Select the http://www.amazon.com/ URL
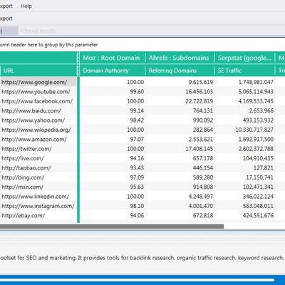 (34, 139)
